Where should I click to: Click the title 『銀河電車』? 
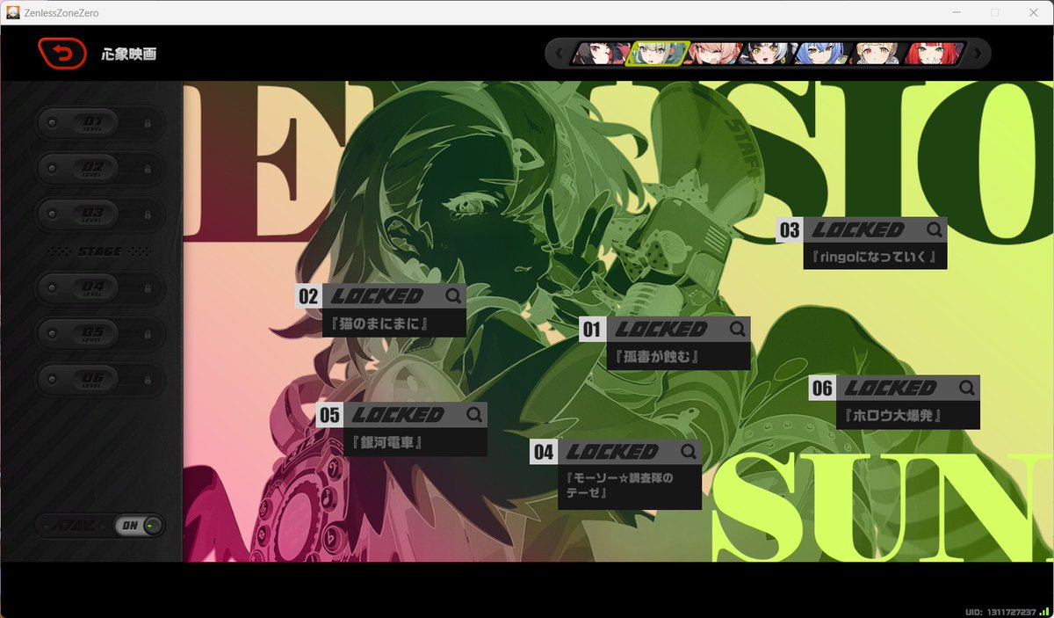tap(386, 442)
